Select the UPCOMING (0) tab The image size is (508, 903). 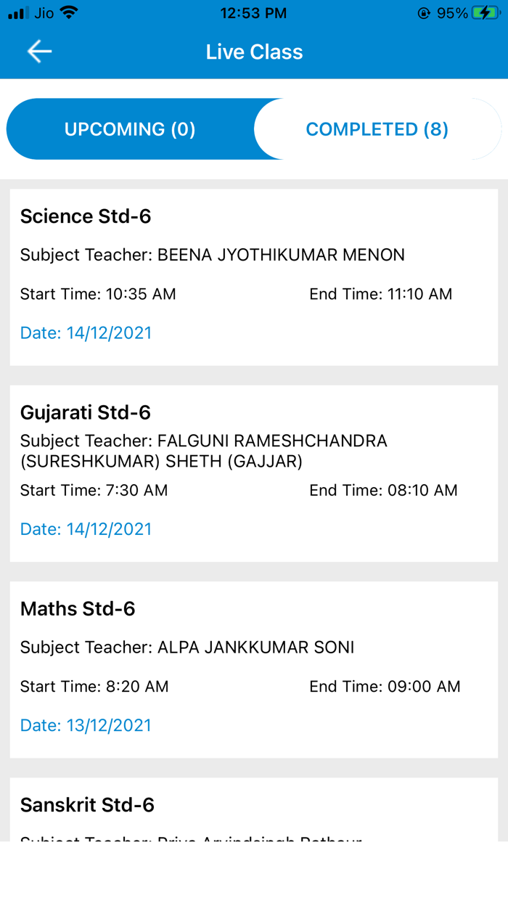[130, 128]
